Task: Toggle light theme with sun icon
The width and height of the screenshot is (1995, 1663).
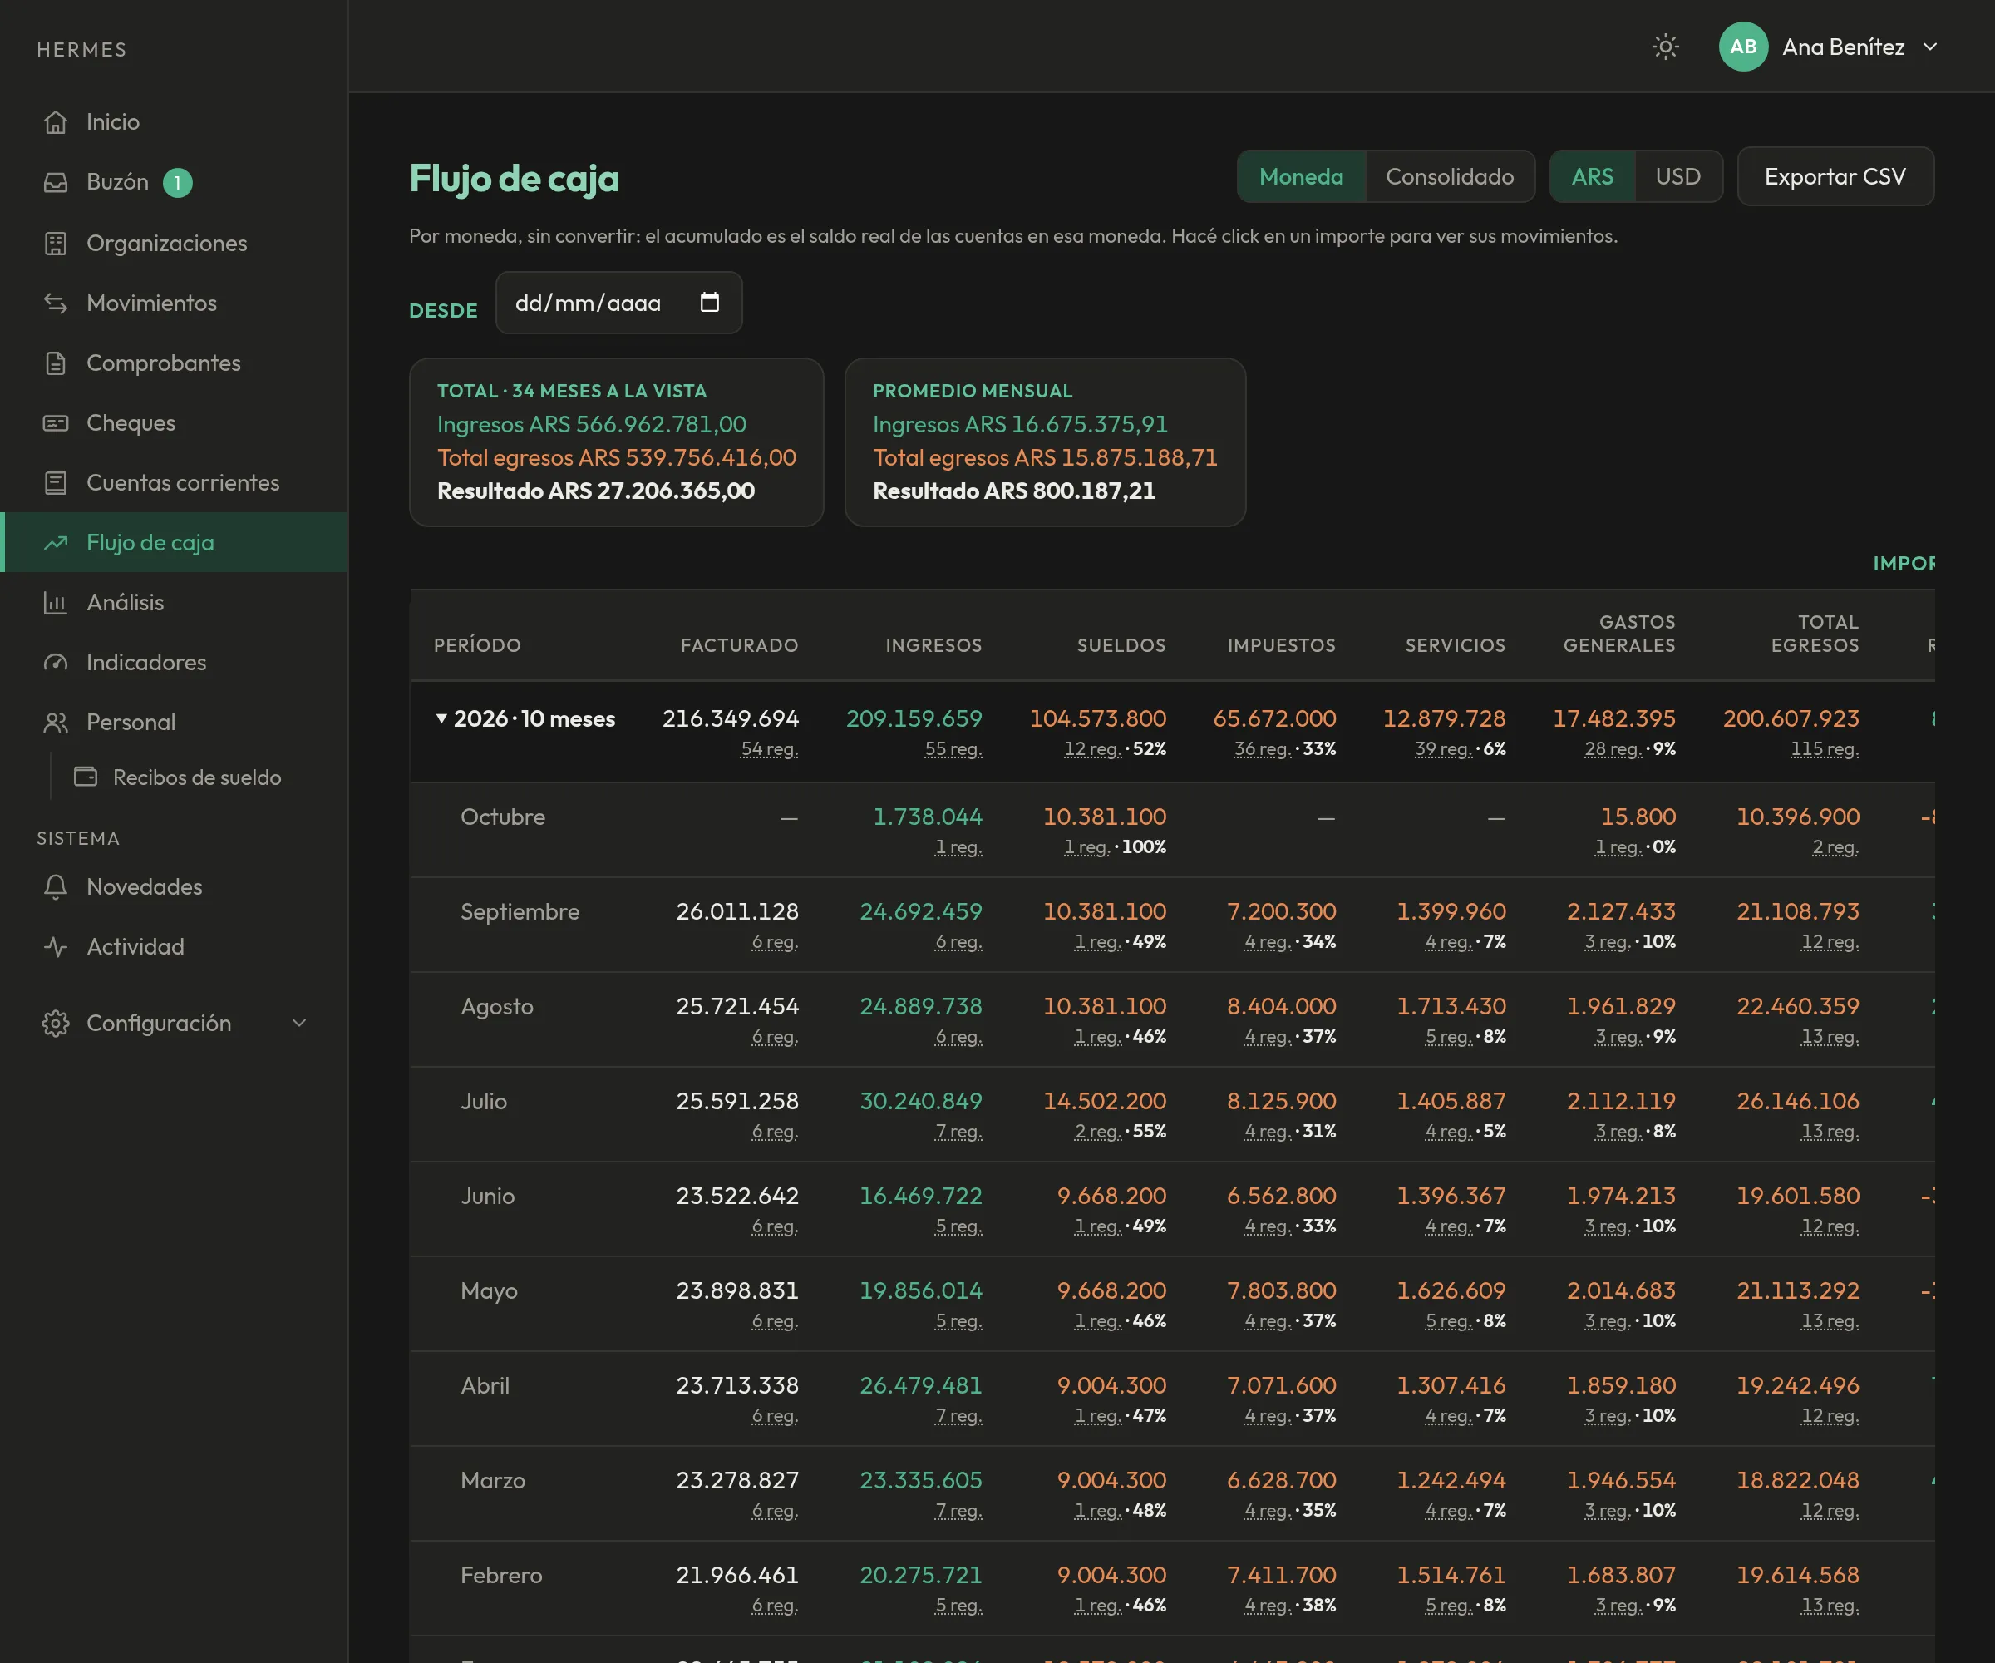Action: pos(1665,47)
